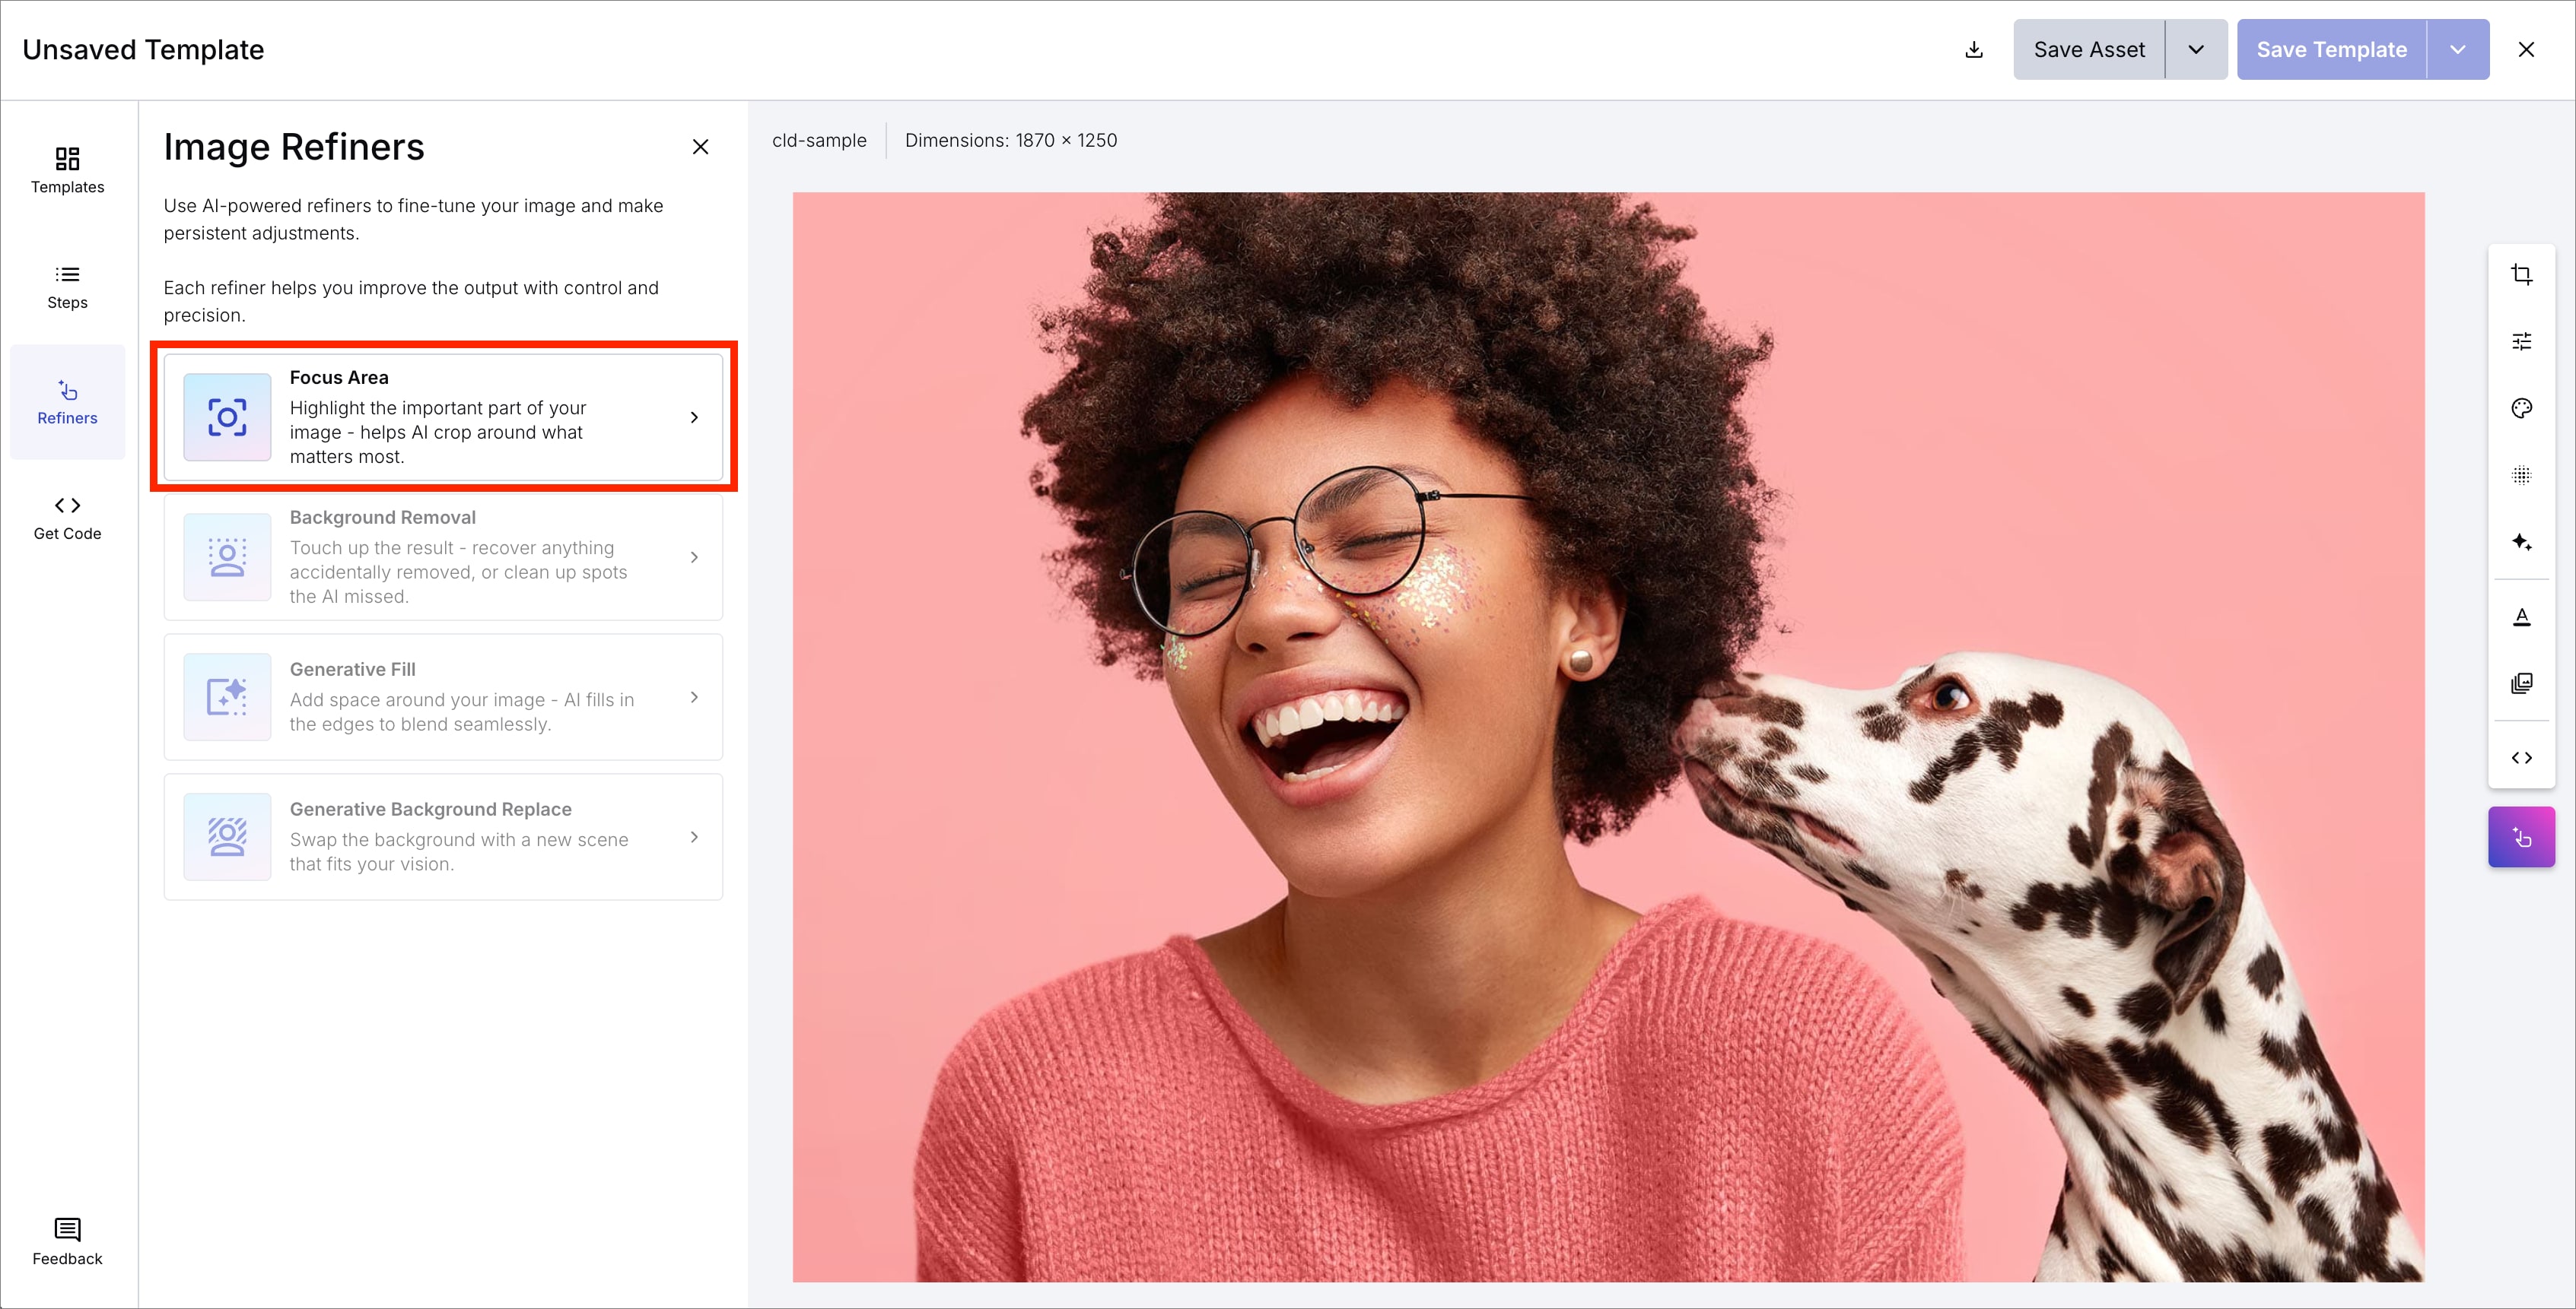The height and width of the screenshot is (1309, 2576).
Task: Click the download icon in header
Action: pos(1974,50)
